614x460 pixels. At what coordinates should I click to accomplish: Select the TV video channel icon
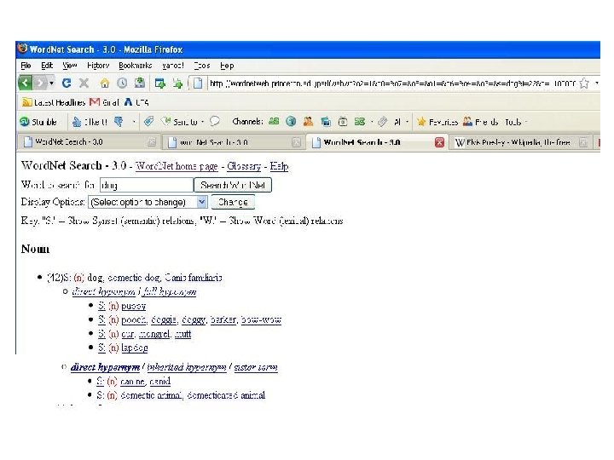pyautogui.click(x=343, y=122)
